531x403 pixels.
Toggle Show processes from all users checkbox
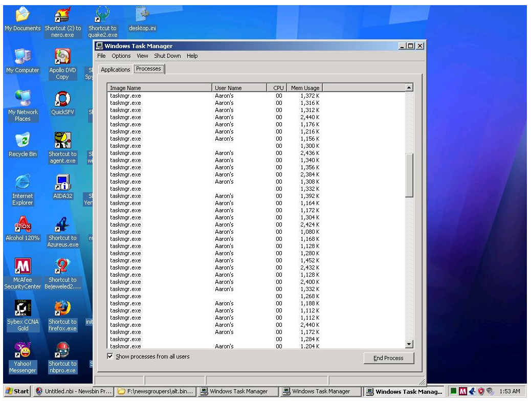pos(110,356)
